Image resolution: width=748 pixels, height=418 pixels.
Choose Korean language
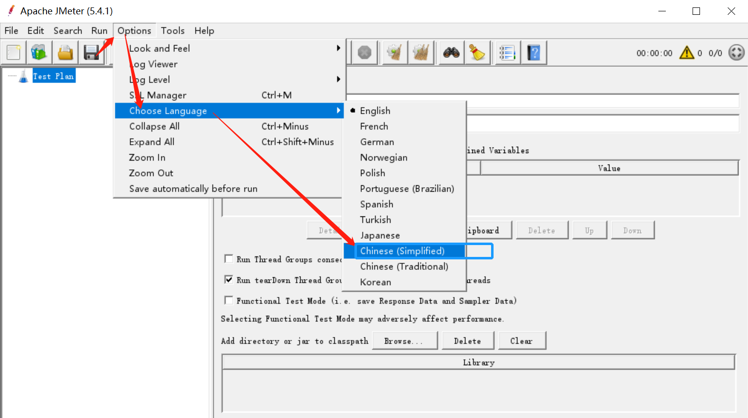pyautogui.click(x=405, y=282)
